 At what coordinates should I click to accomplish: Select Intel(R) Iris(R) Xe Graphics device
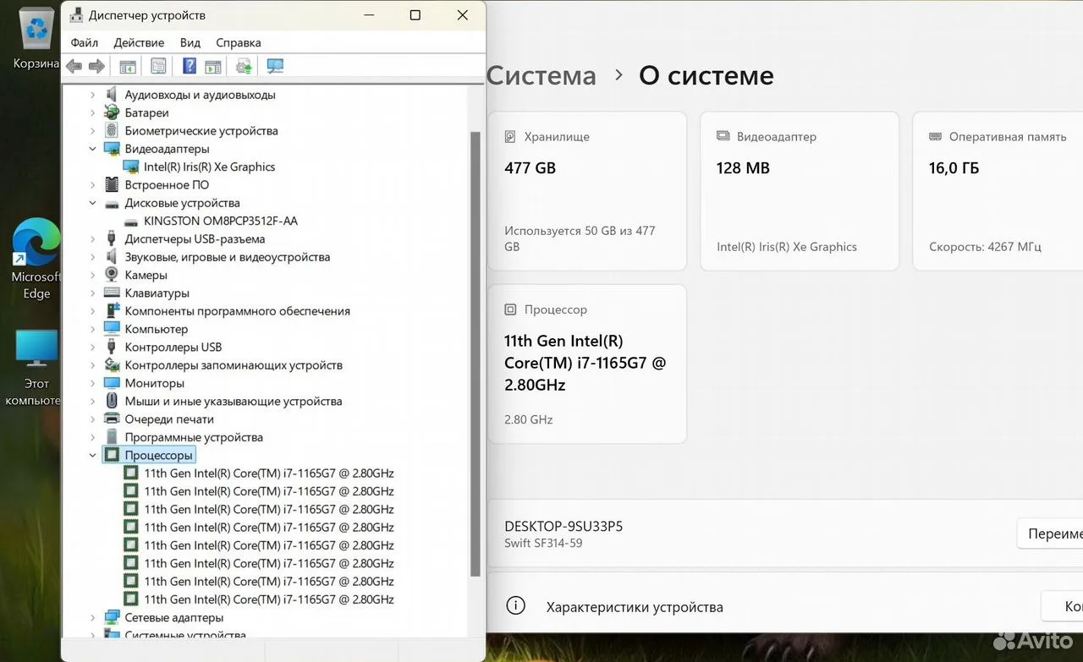(209, 167)
